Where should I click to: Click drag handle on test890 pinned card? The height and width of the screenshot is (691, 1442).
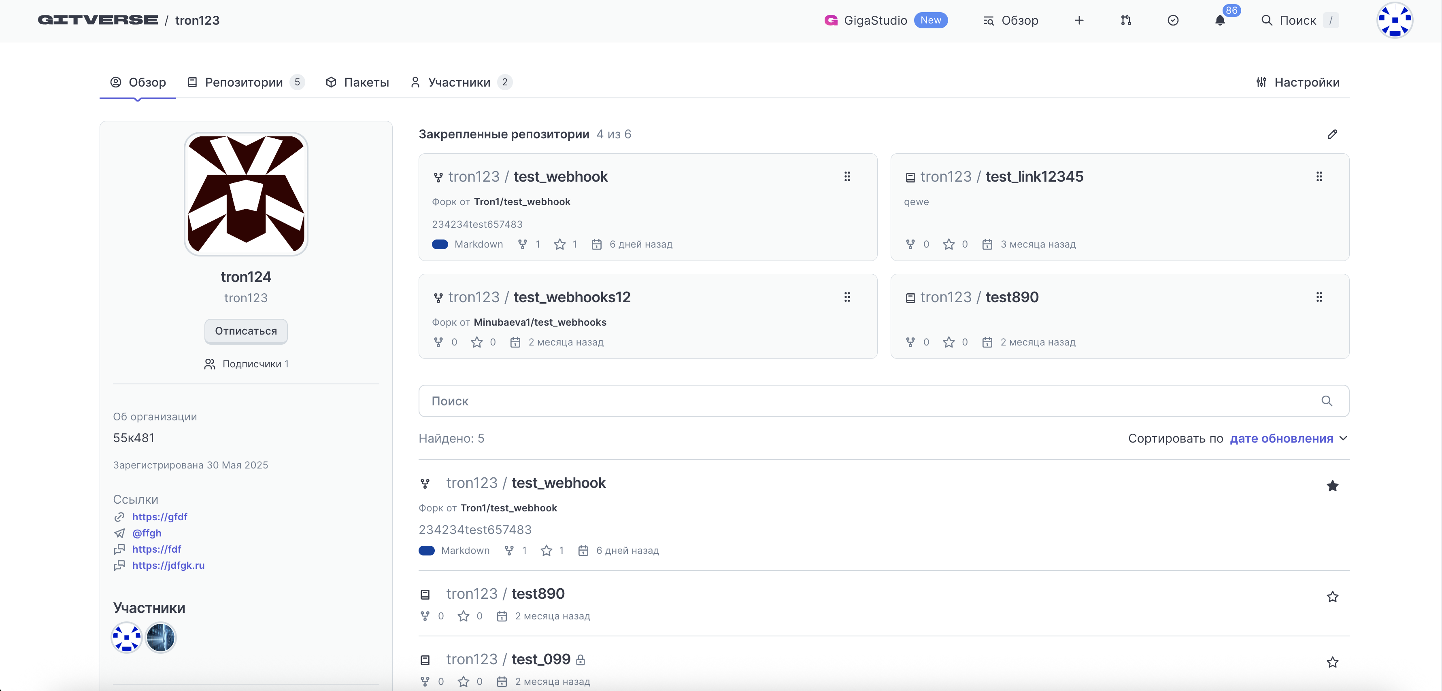coord(1319,297)
